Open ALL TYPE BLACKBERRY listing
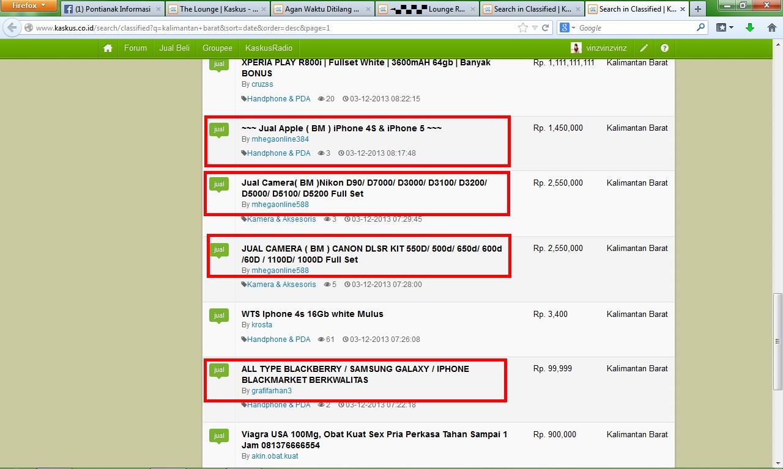The height and width of the screenshot is (469, 783). [x=355, y=374]
